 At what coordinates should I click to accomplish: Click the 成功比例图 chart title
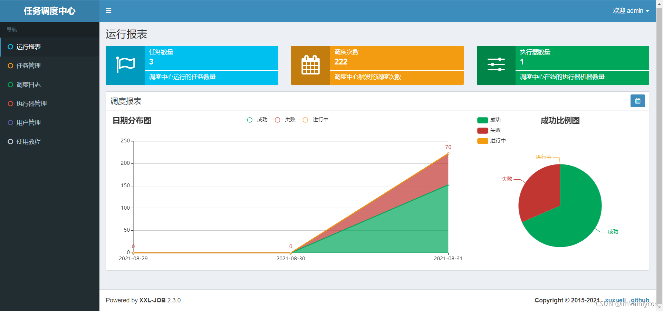[560, 121]
